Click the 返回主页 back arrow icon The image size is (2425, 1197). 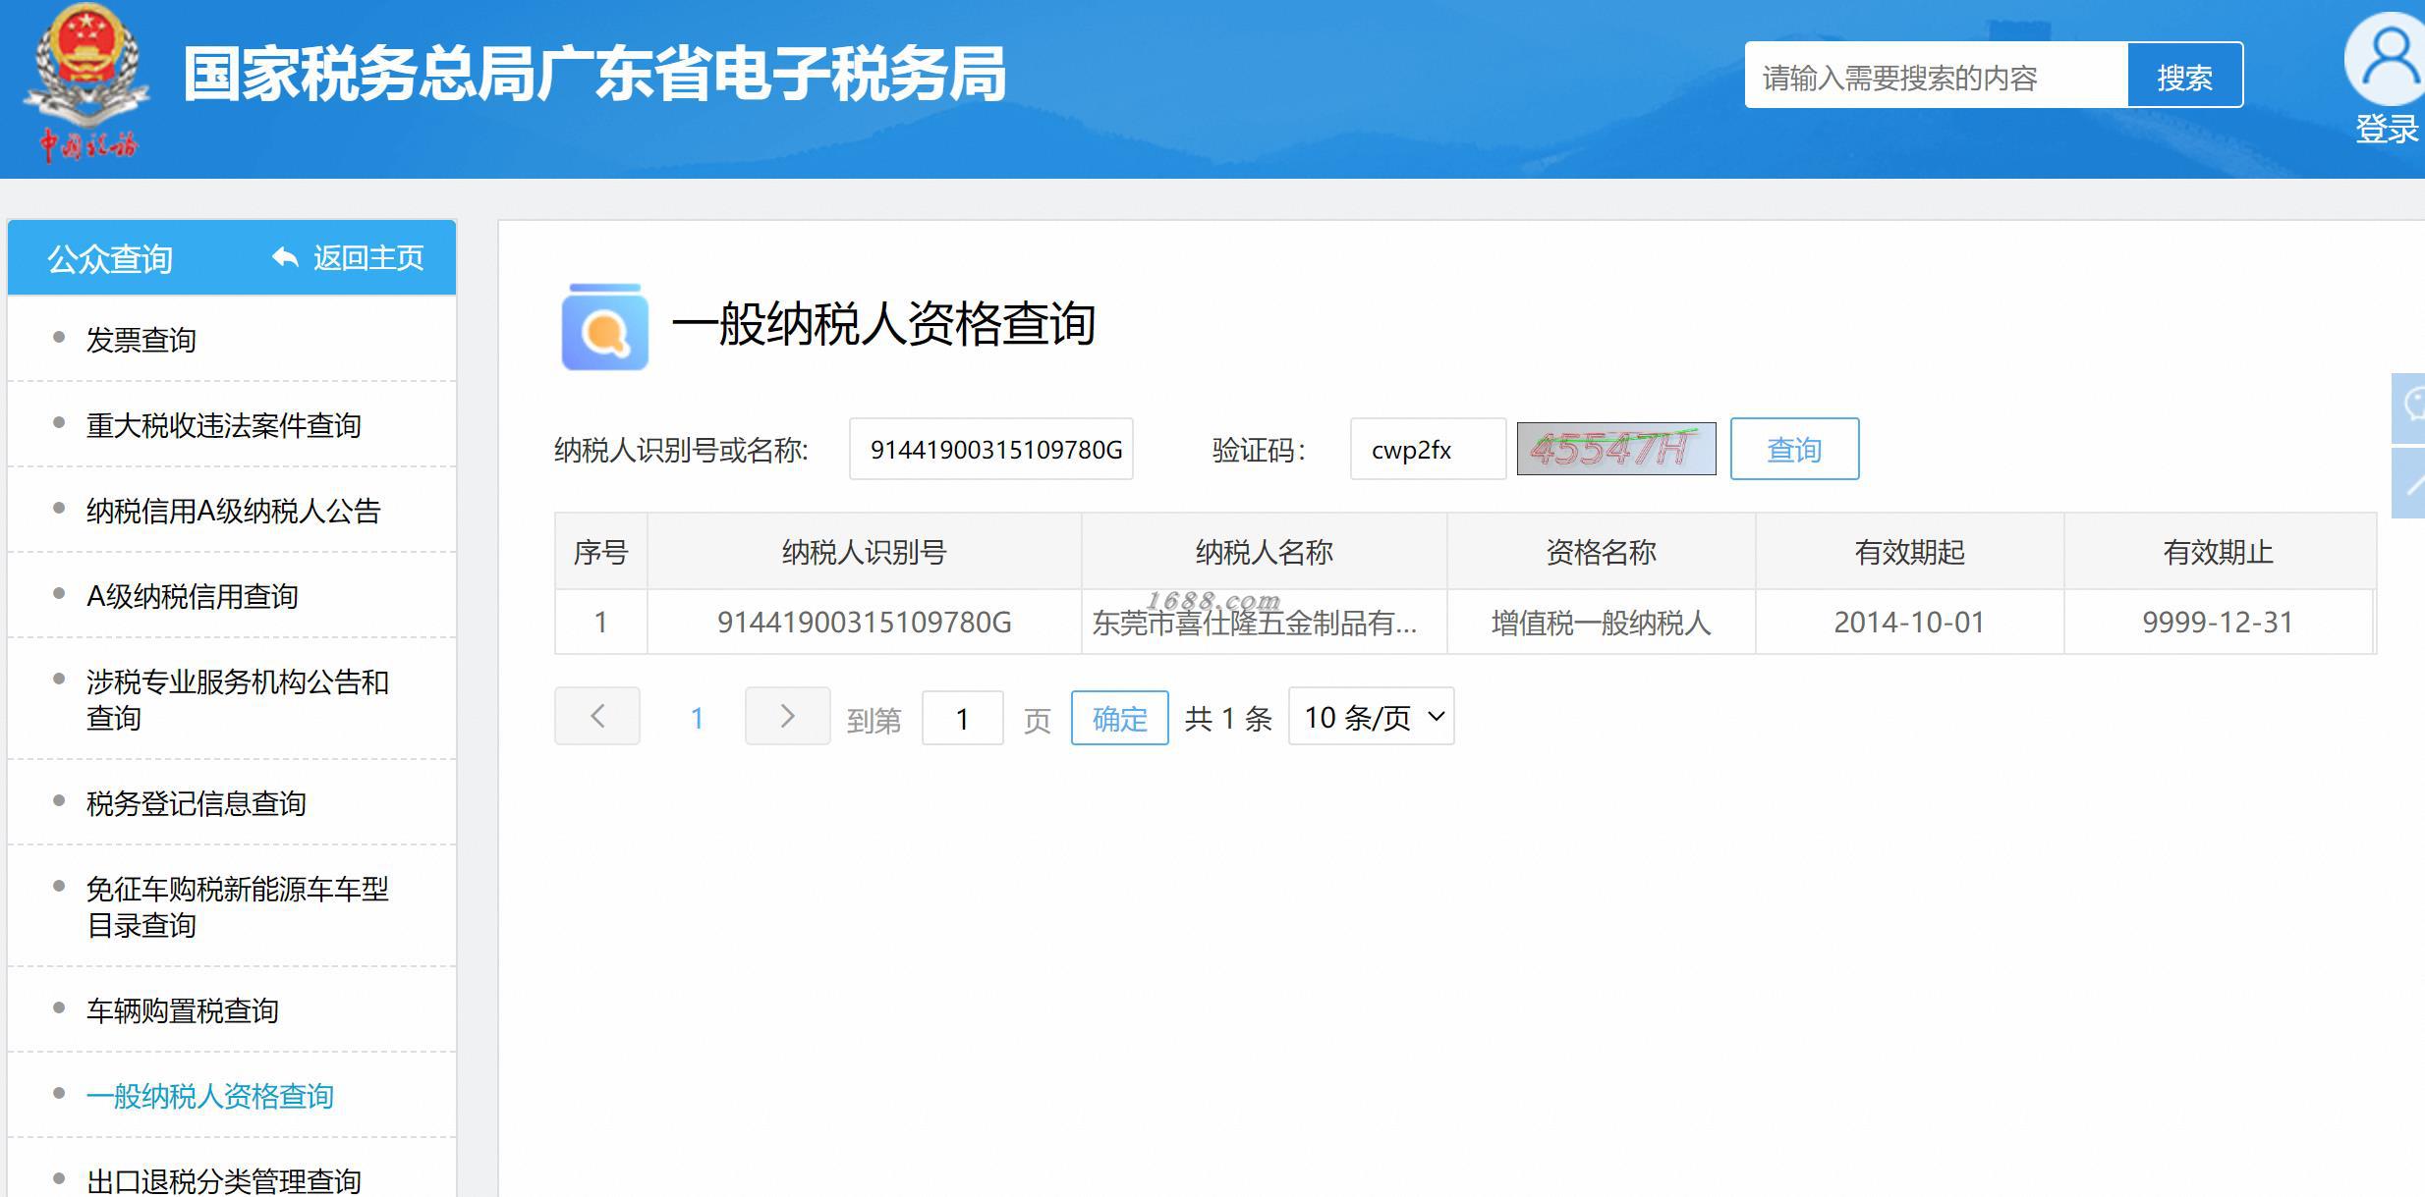[285, 258]
